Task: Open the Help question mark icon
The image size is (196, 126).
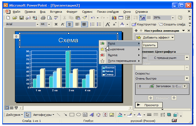Action: (x=180, y=18)
